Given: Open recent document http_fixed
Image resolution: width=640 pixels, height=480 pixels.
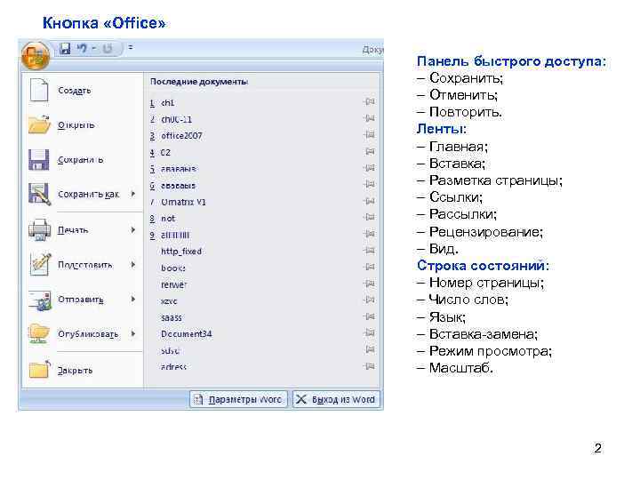Looking at the screenshot, I should (262, 251).
